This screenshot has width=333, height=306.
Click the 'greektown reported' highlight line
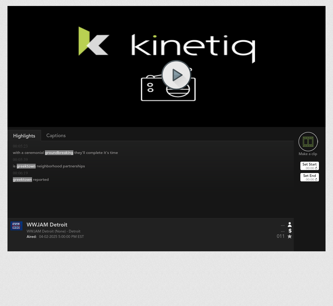(31, 180)
